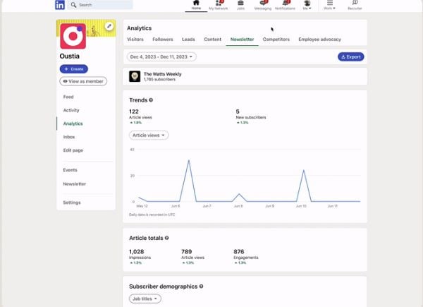Open My Network icon
The width and height of the screenshot is (423, 307).
pos(219,6)
